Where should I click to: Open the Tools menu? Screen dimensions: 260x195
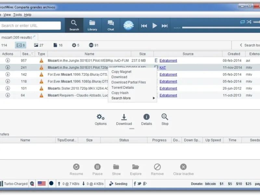[x=18, y=15]
